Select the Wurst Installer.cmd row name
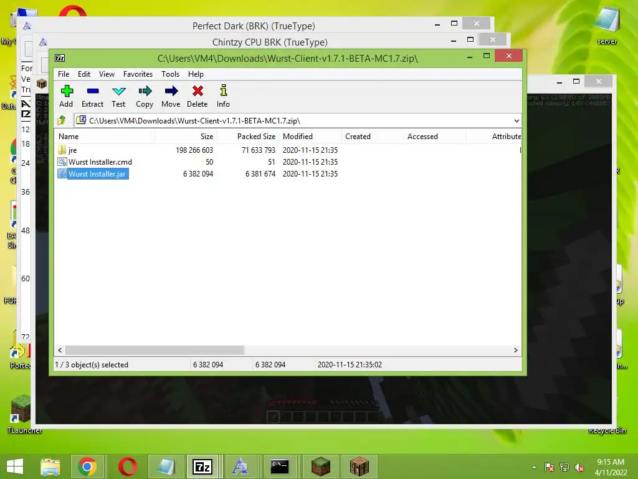 click(x=100, y=162)
